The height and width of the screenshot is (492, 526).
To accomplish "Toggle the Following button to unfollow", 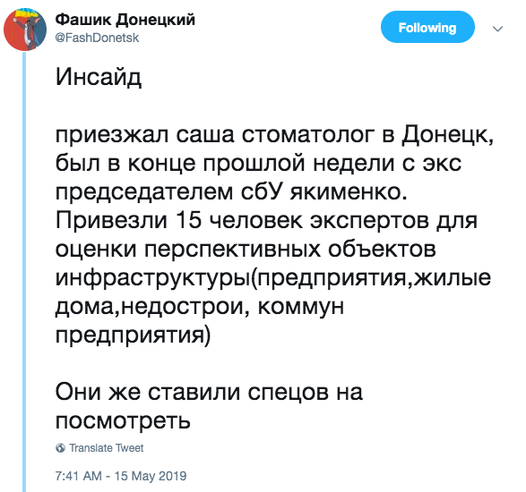I will coord(427,27).
